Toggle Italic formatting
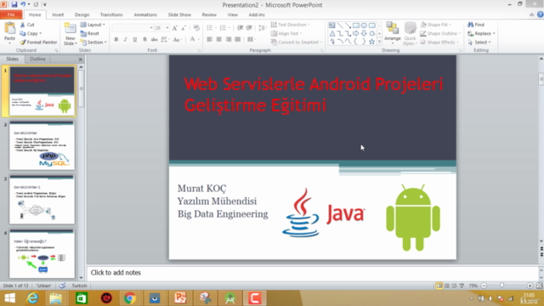The height and width of the screenshot is (306, 544). (x=125, y=40)
